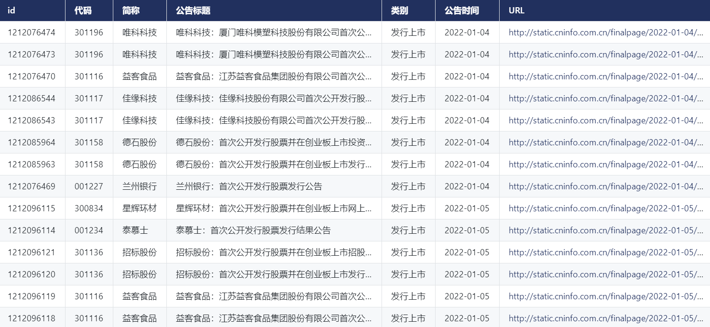Open the URL link for 星辉环材 row
This screenshot has height=327, width=710.
tap(606, 208)
